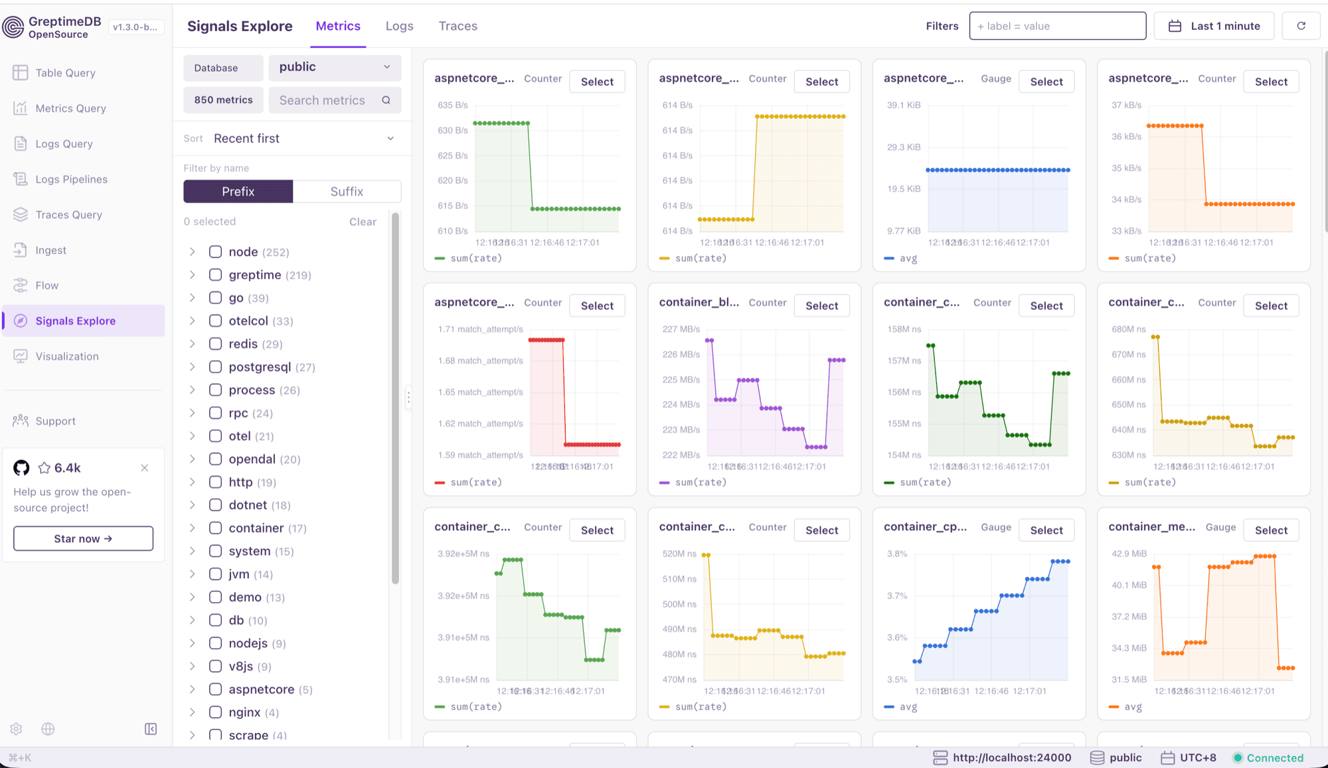This screenshot has height=768, width=1328.
Task: Check the postgresql prefix checkbox
Action: click(215, 367)
